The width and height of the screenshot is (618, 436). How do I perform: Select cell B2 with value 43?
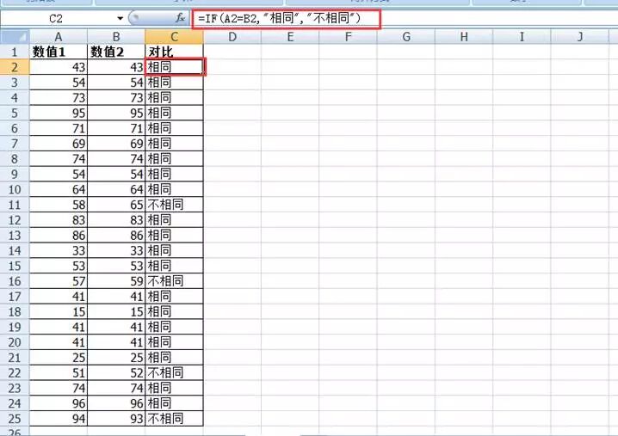coord(116,67)
